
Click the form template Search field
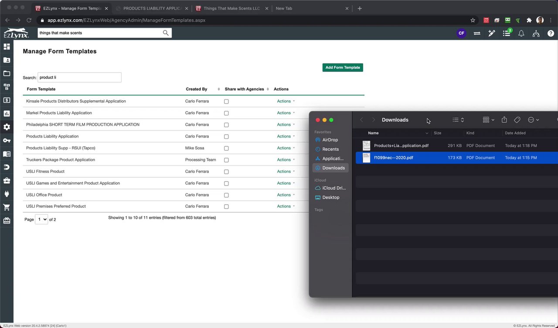click(x=79, y=78)
